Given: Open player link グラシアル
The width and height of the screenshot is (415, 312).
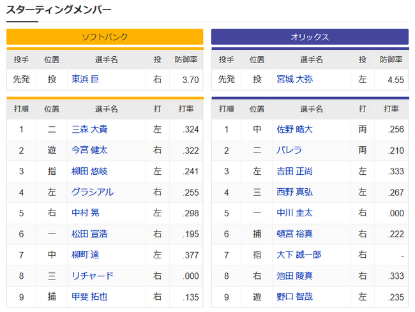Looking at the screenshot, I should (x=93, y=192).
